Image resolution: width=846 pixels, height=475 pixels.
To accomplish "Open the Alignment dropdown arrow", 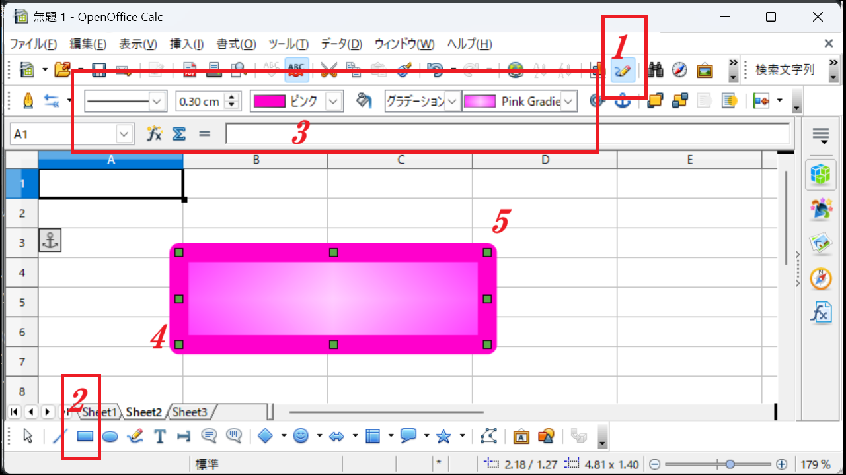I will [x=780, y=101].
